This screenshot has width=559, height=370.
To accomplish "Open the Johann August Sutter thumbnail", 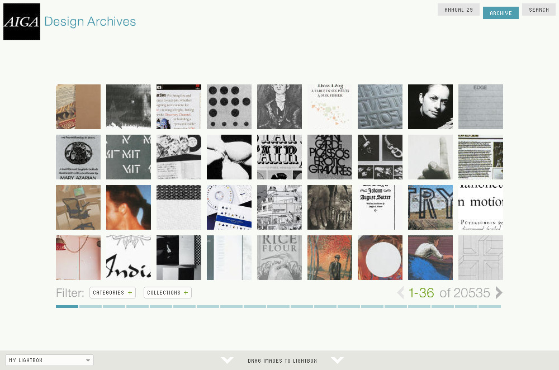I will pos(380,207).
